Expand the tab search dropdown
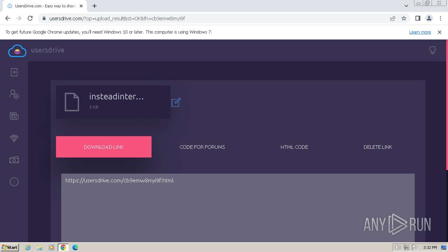This screenshot has width=448, height=252. click(x=406, y=6)
